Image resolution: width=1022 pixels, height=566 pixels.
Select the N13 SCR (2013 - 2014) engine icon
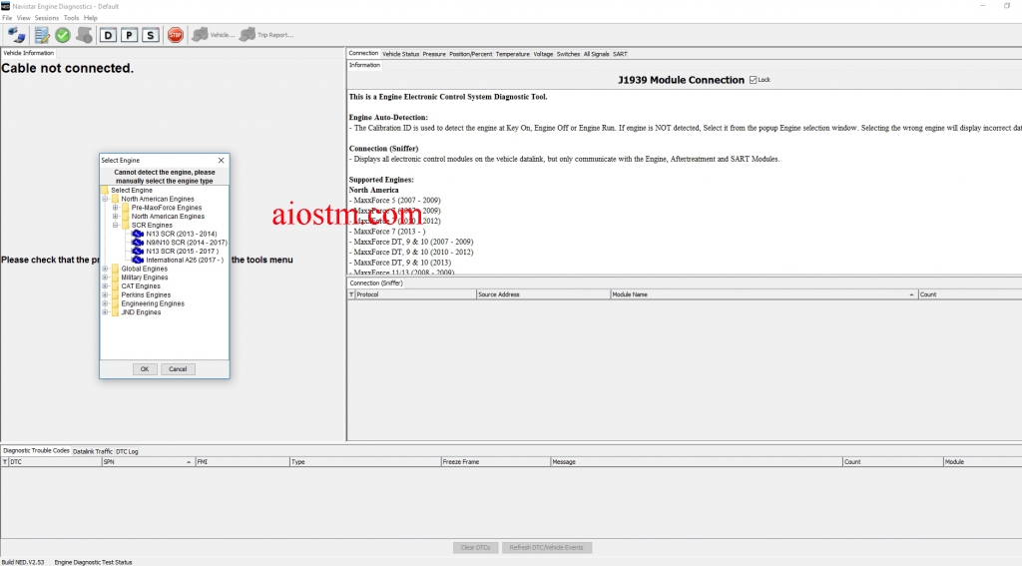138,234
